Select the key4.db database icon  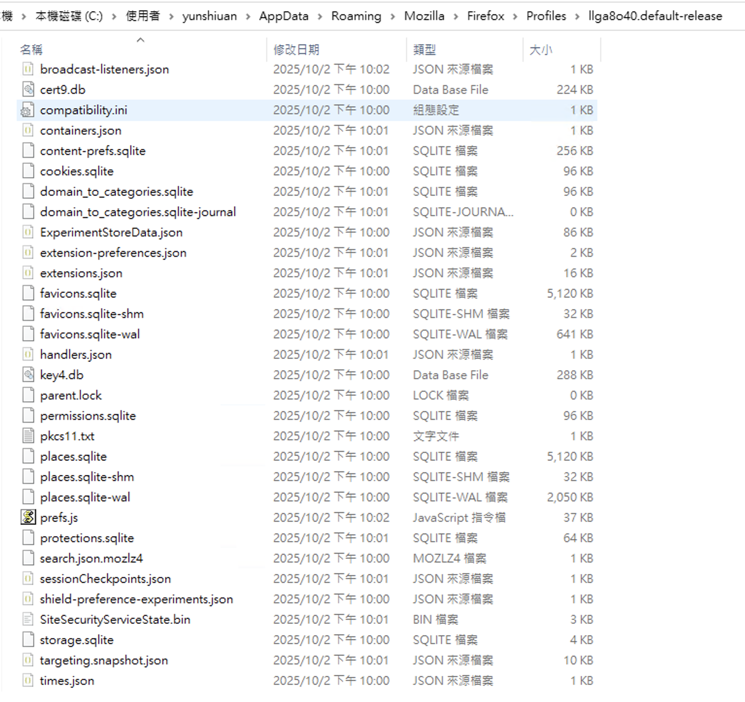pos(28,375)
